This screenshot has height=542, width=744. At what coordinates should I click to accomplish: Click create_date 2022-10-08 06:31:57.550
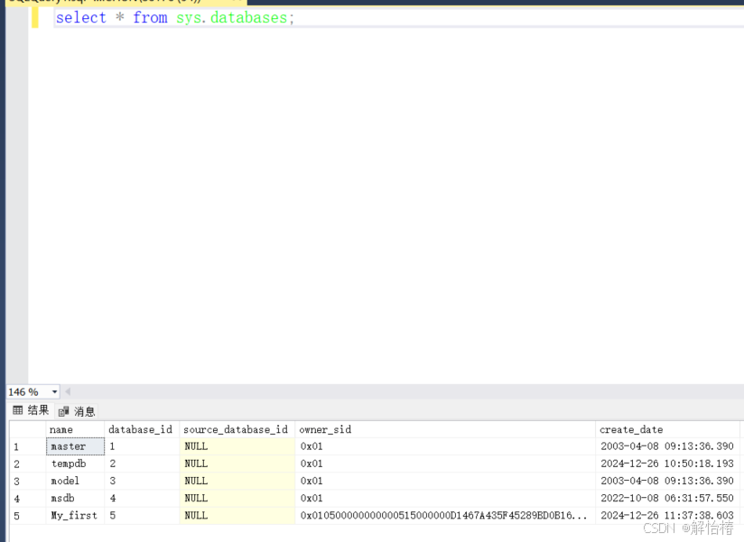coord(667,499)
